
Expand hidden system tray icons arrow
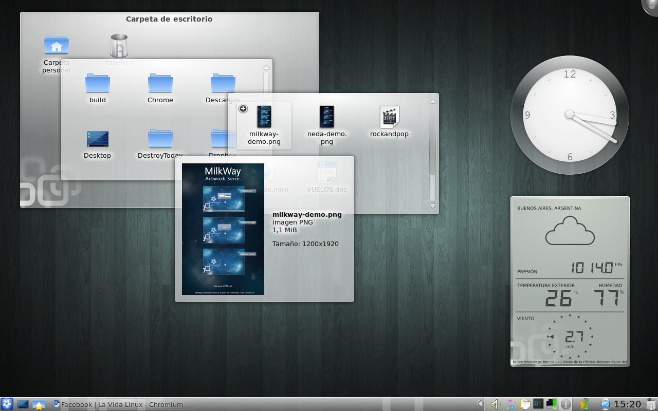coord(481,404)
